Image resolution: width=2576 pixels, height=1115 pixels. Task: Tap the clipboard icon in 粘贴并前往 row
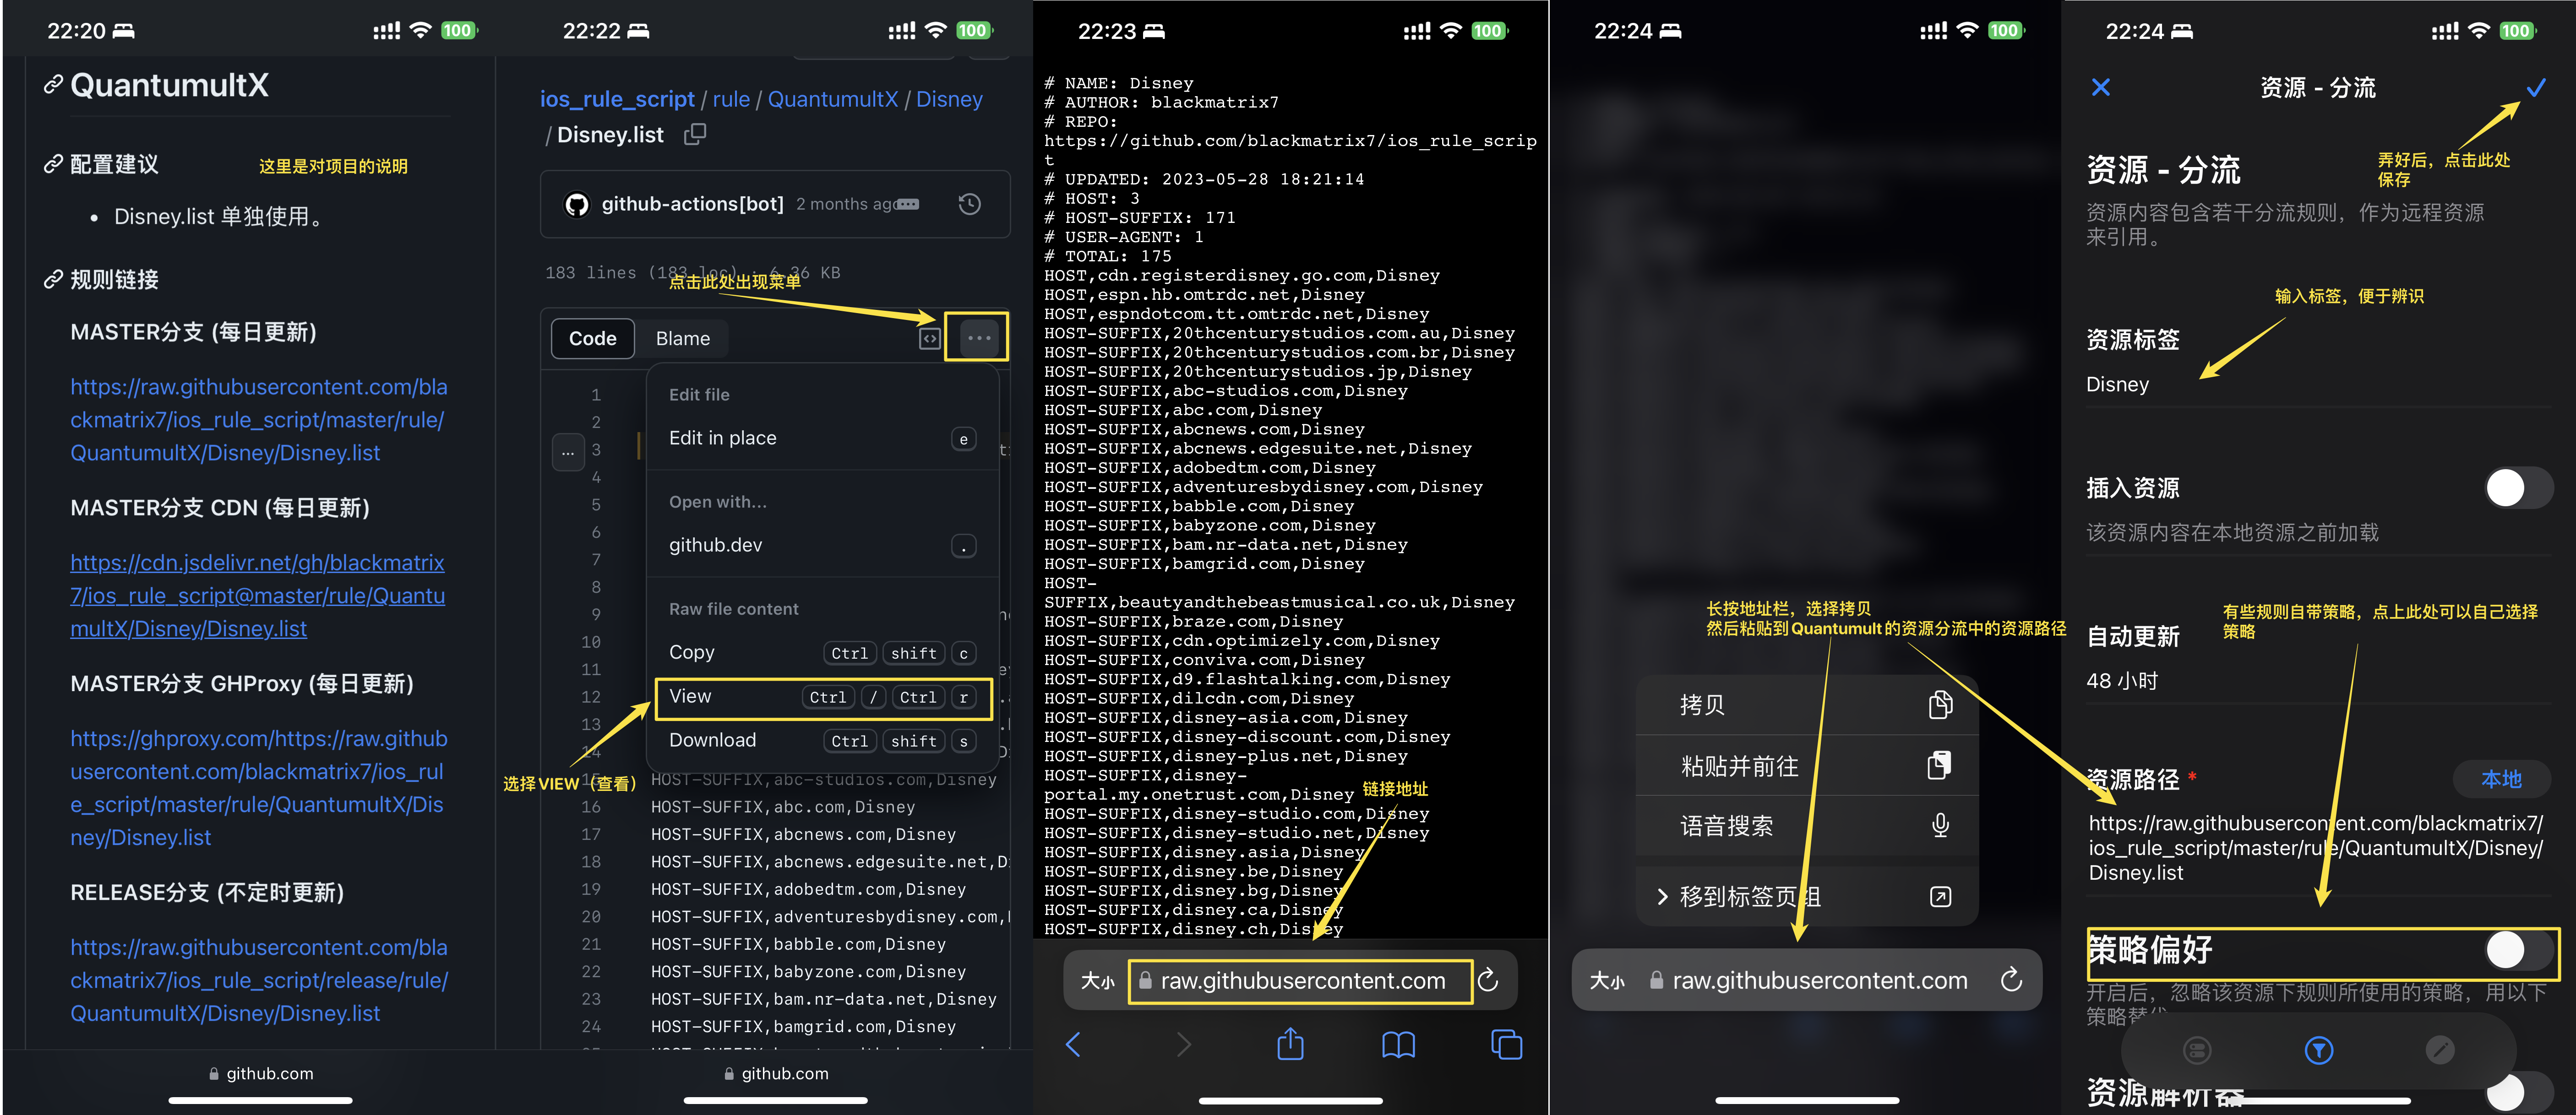[x=1939, y=765]
